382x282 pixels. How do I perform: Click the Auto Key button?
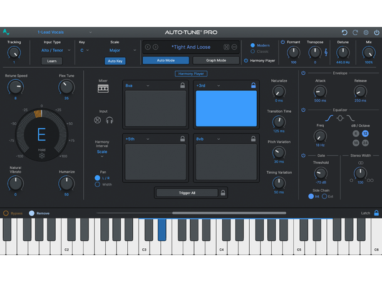tap(115, 61)
